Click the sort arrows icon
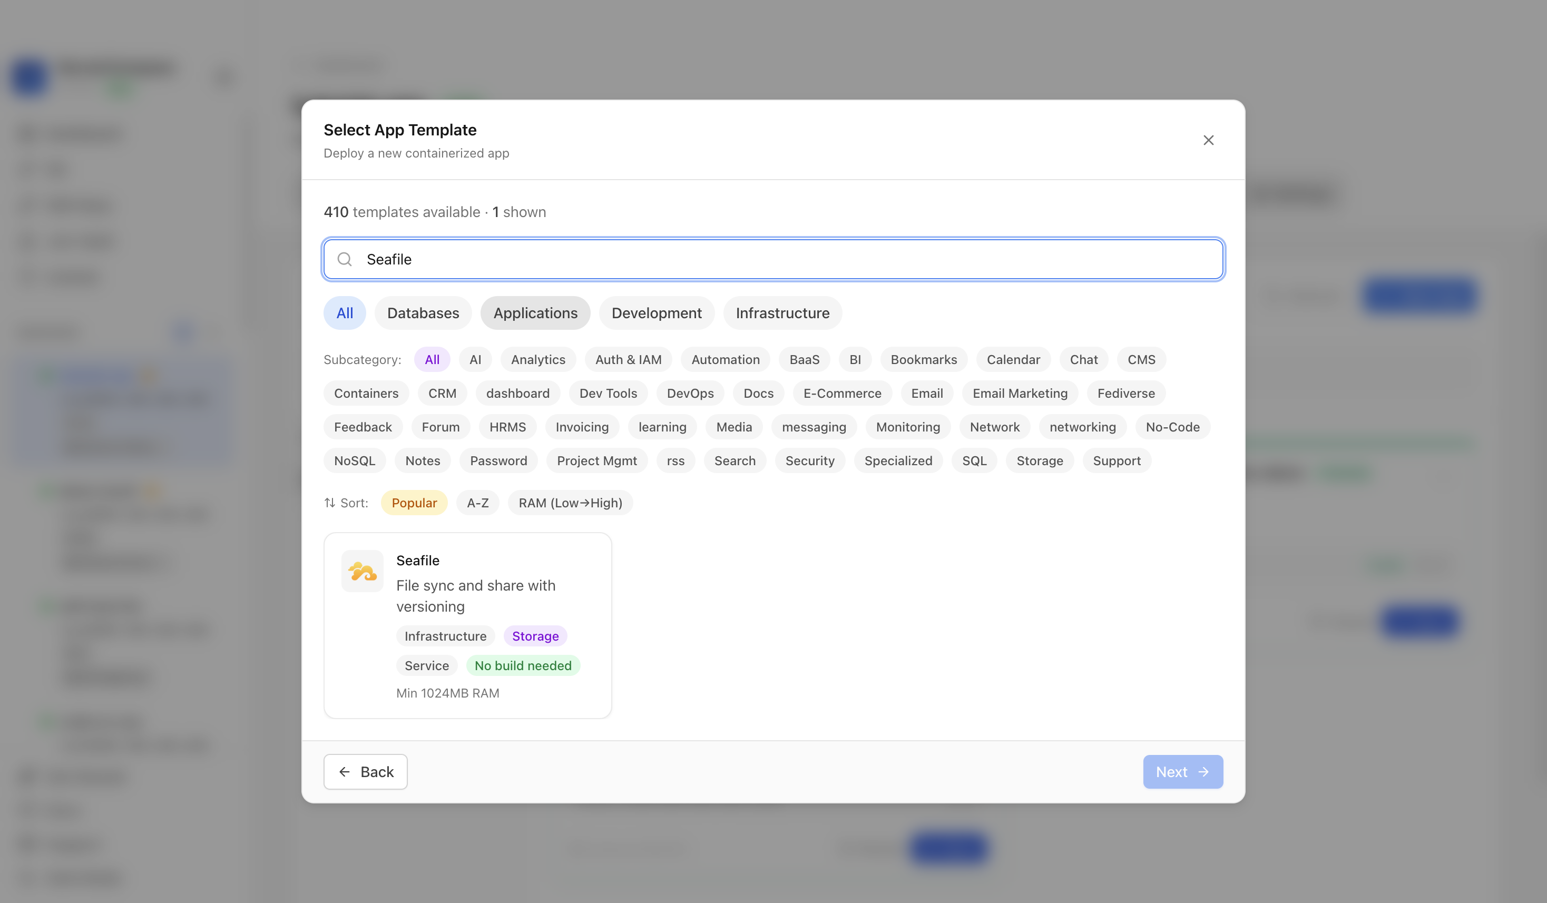 coord(330,503)
